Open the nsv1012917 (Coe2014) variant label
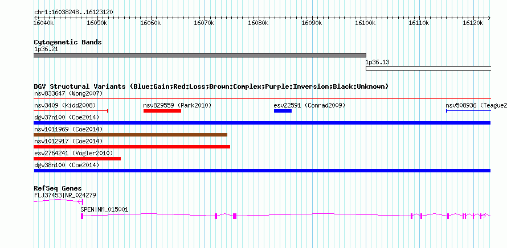 pos(68,142)
